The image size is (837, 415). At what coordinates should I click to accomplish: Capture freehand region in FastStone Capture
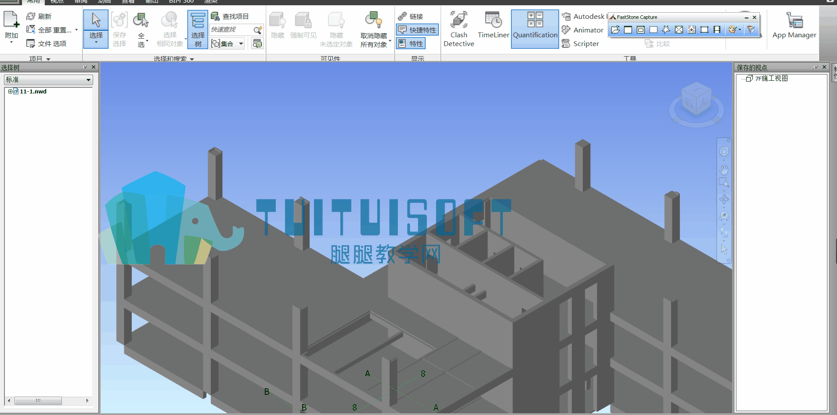point(666,29)
